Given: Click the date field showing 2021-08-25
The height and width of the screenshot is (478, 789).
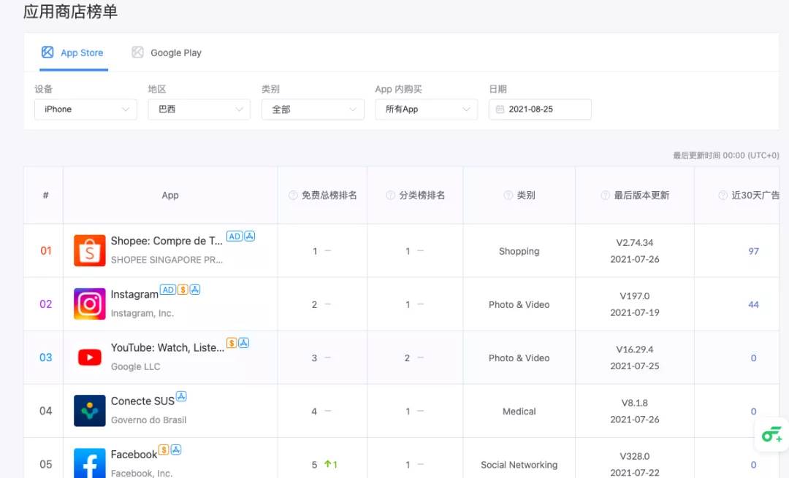Looking at the screenshot, I should 540,109.
